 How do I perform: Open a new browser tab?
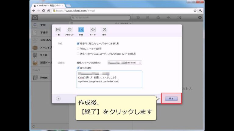click(68, 6)
